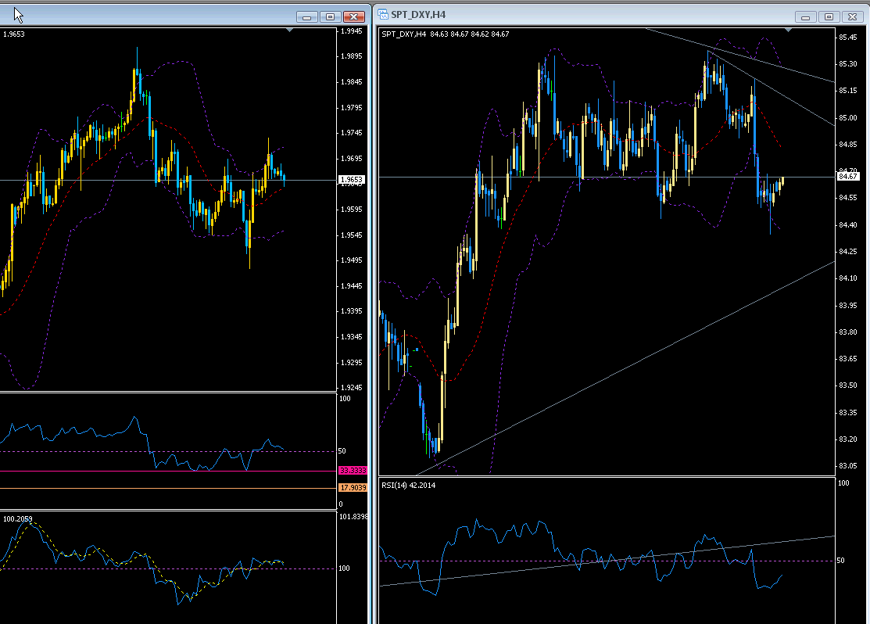Click the 1.9653 price label on axis
Viewport: 870px width, 624px height.
click(351, 180)
